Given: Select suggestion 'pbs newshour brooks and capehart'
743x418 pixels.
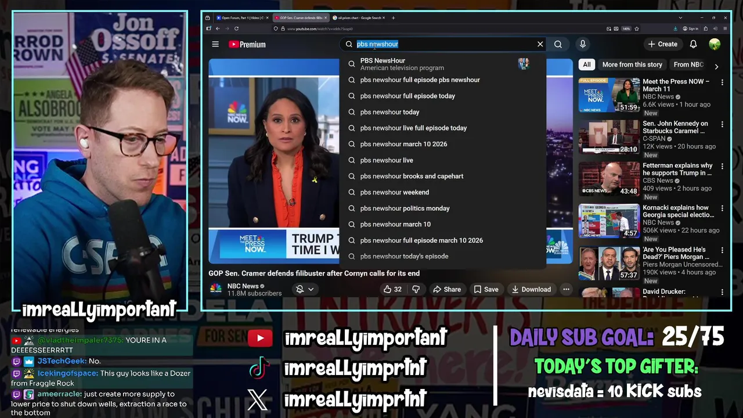Looking at the screenshot, I should (x=442, y=176).
